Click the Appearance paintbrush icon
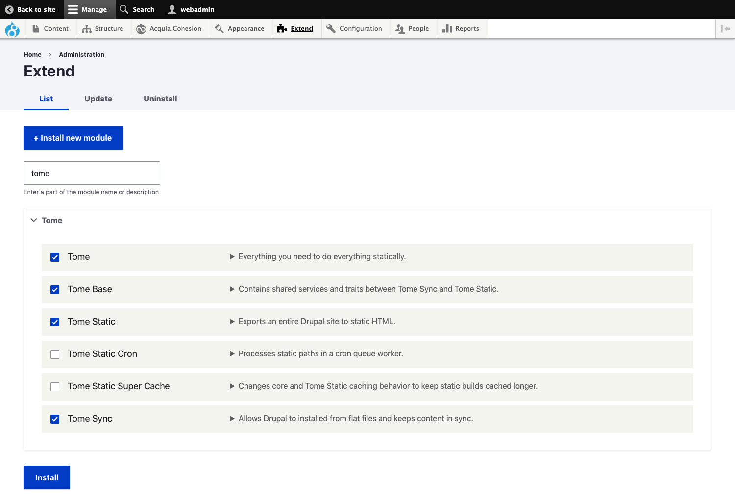This screenshot has height=502, width=735. coord(219,29)
